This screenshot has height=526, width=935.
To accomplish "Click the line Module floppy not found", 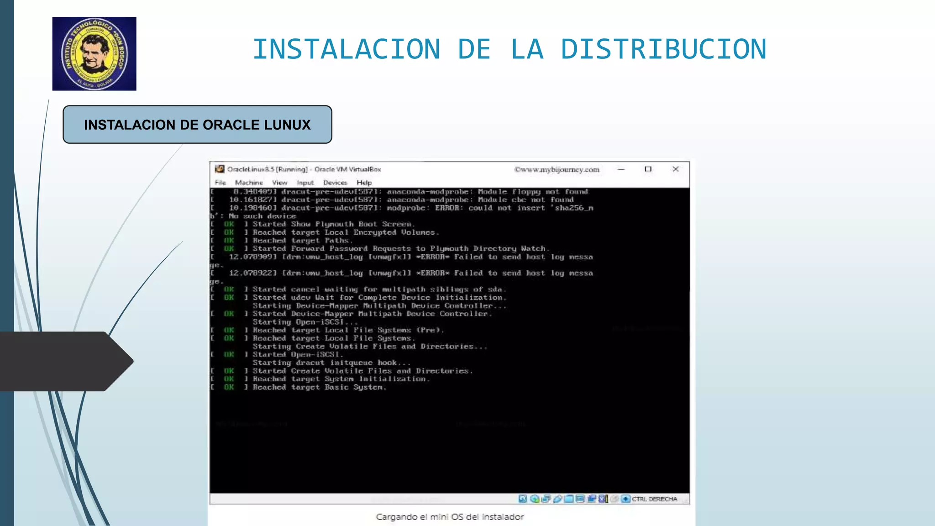I will click(399, 192).
